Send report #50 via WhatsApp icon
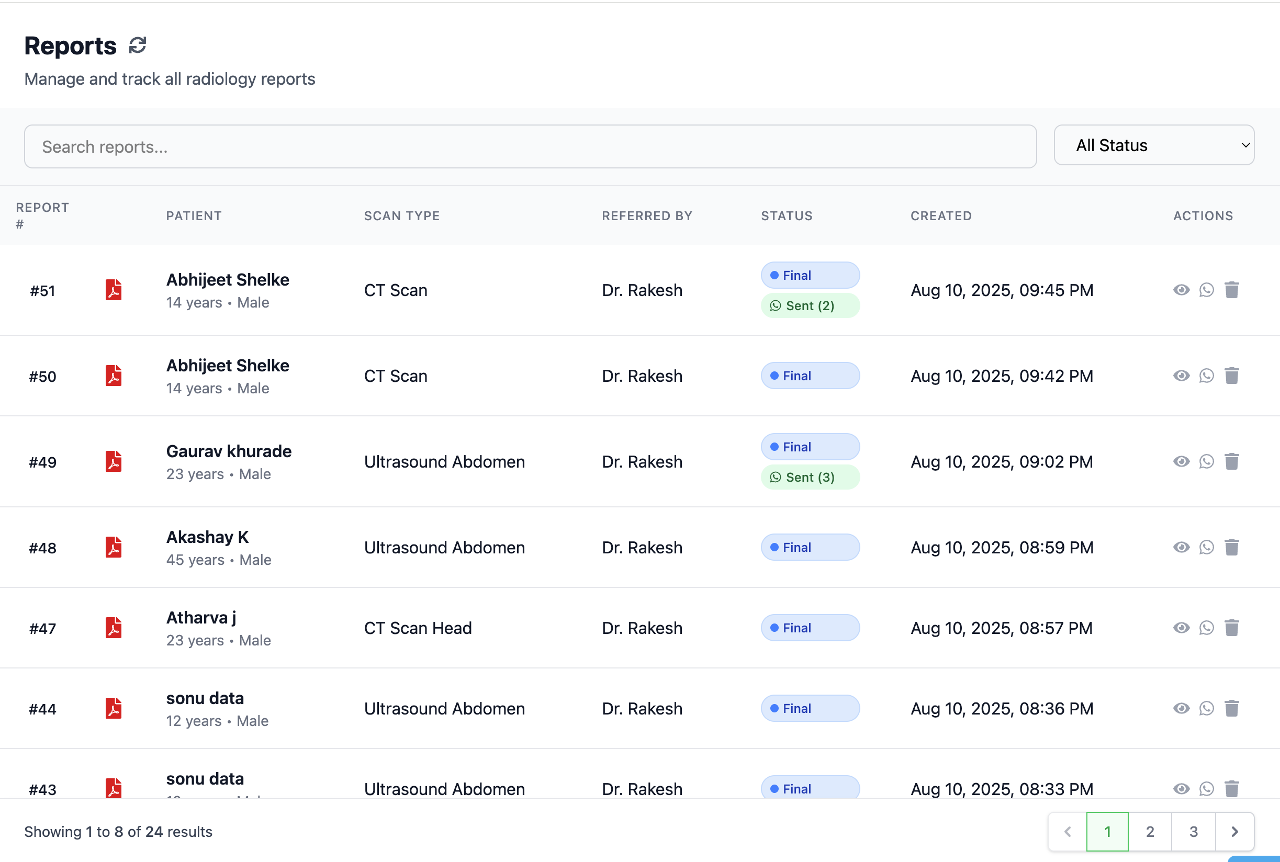1280x862 pixels. coord(1206,376)
